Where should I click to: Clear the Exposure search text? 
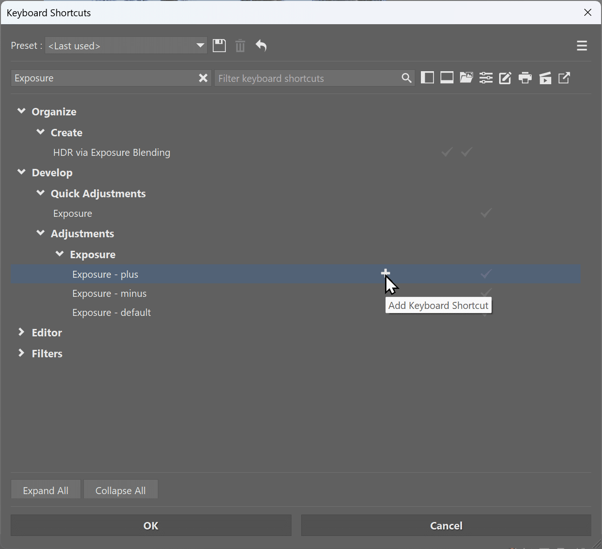tap(203, 78)
